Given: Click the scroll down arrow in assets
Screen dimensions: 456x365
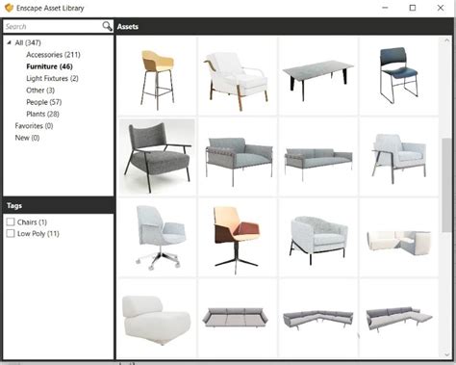Looking at the screenshot, I should click(x=446, y=354).
